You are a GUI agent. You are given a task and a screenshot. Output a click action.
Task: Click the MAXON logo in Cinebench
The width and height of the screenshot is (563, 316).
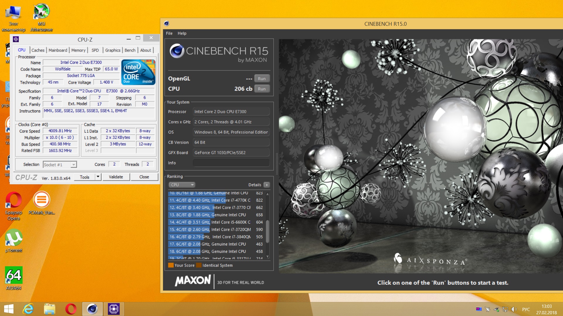193,281
